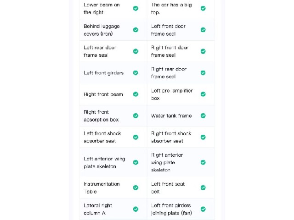The width and height of the screenshot is (294, 220).
Task: Click Left front girders joining plate (fan) text
Action: tap(171, 209)
